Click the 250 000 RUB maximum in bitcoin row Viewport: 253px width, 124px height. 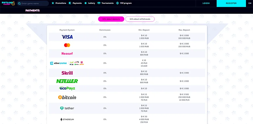pos(184,97)
